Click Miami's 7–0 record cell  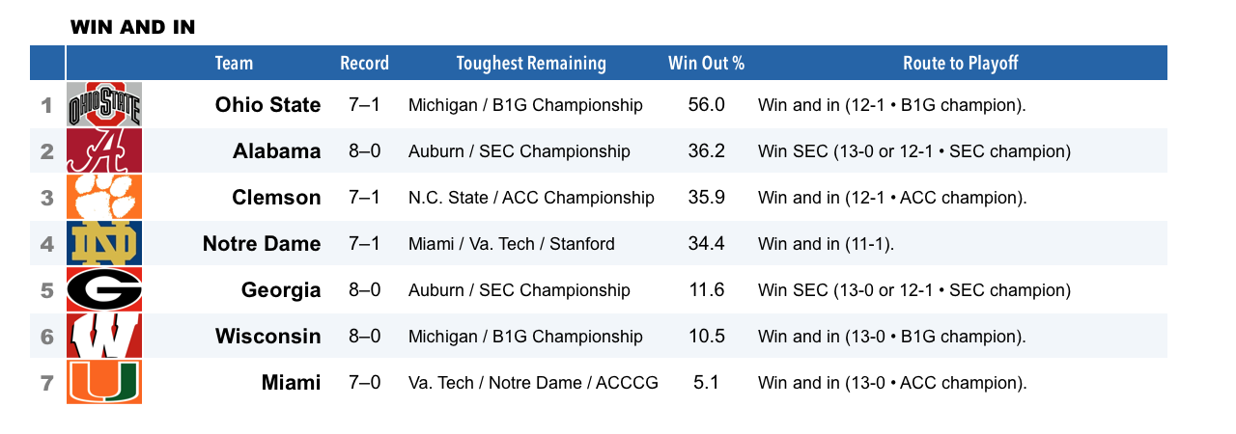click(364, 383)
